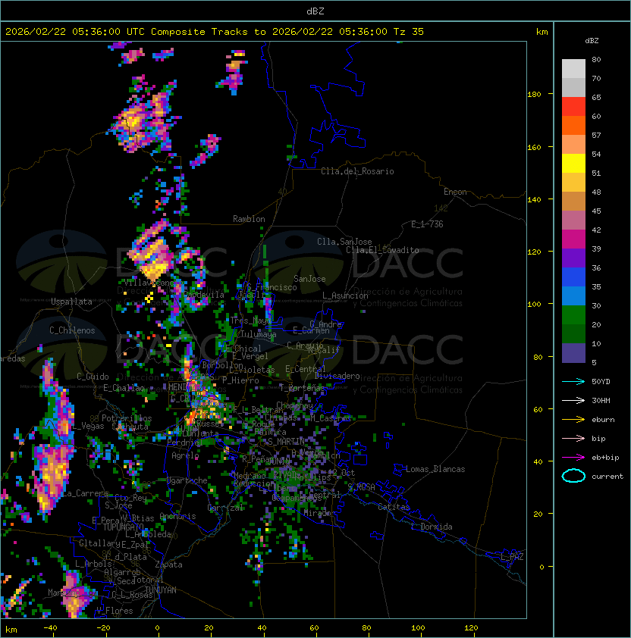
Task: Click the 'Carrizal' map label
Action: tap(225, 508)
